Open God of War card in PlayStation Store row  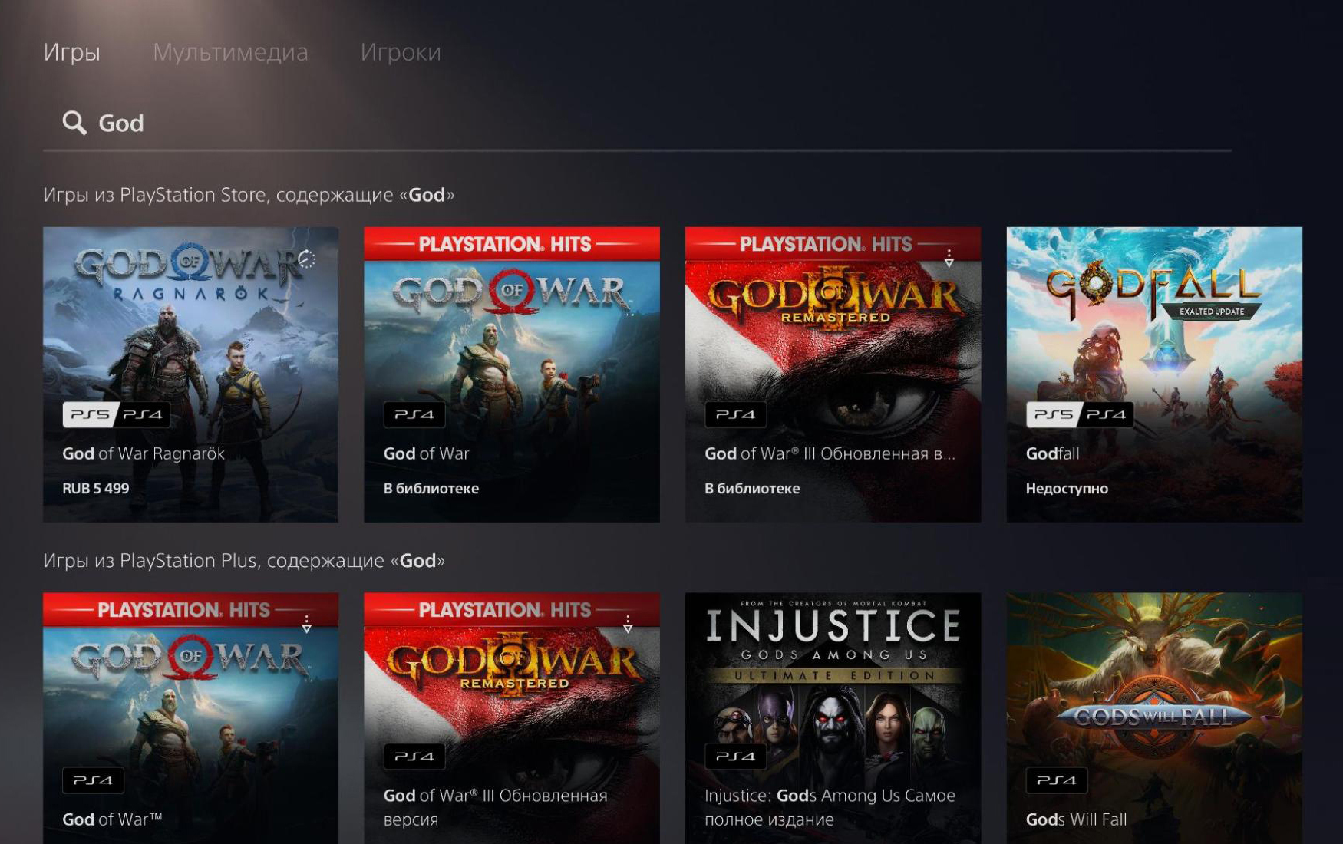point(512,374)
